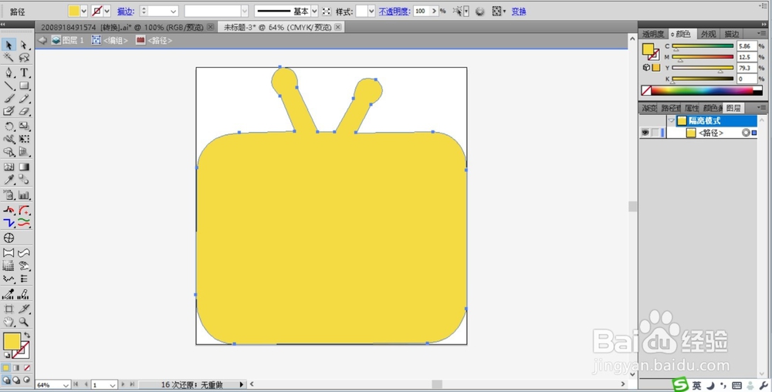Click the 变换 link
This screenshot has width=772, height=392.
[x=519, y=12]
